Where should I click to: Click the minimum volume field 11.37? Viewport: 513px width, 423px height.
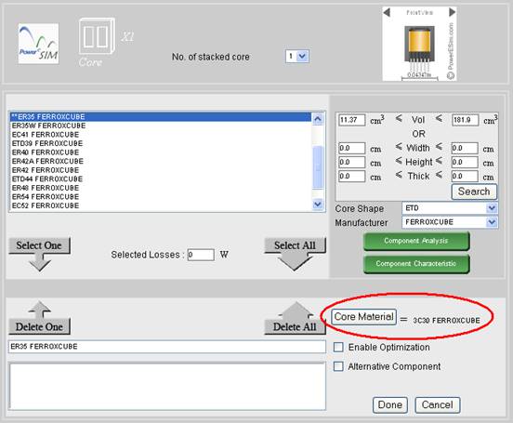(x=351, y=120)
